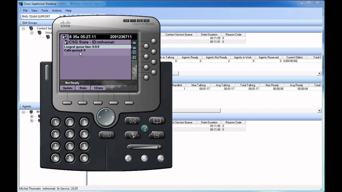Open the Directories book button on the phone

pyautogui.click(x=157, y=121)
